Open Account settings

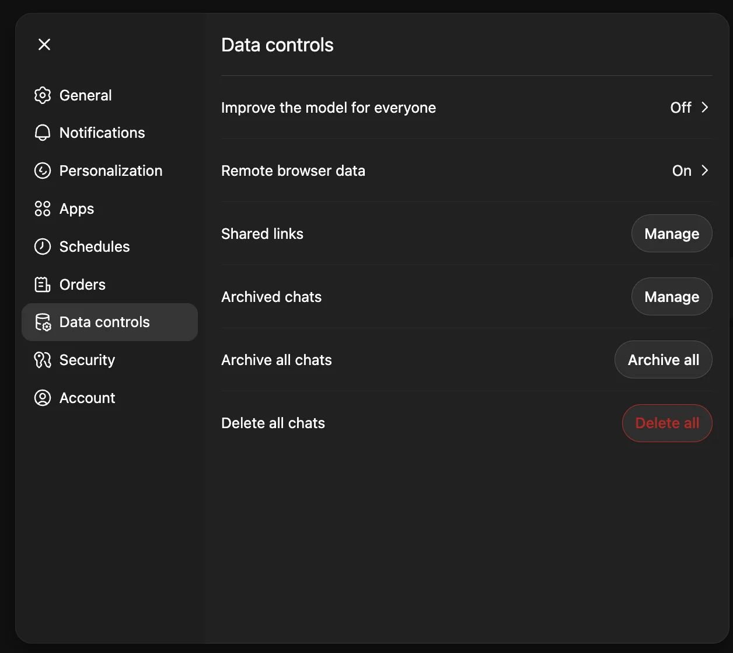point(110,398)
